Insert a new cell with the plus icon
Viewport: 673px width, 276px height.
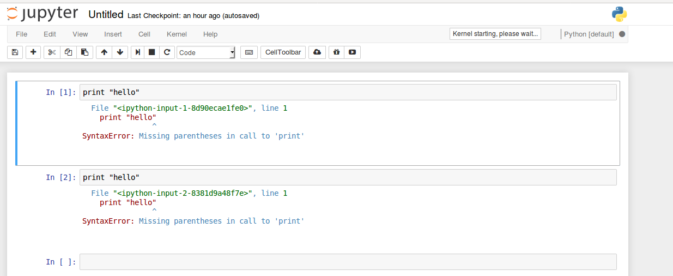coord(33,52)
